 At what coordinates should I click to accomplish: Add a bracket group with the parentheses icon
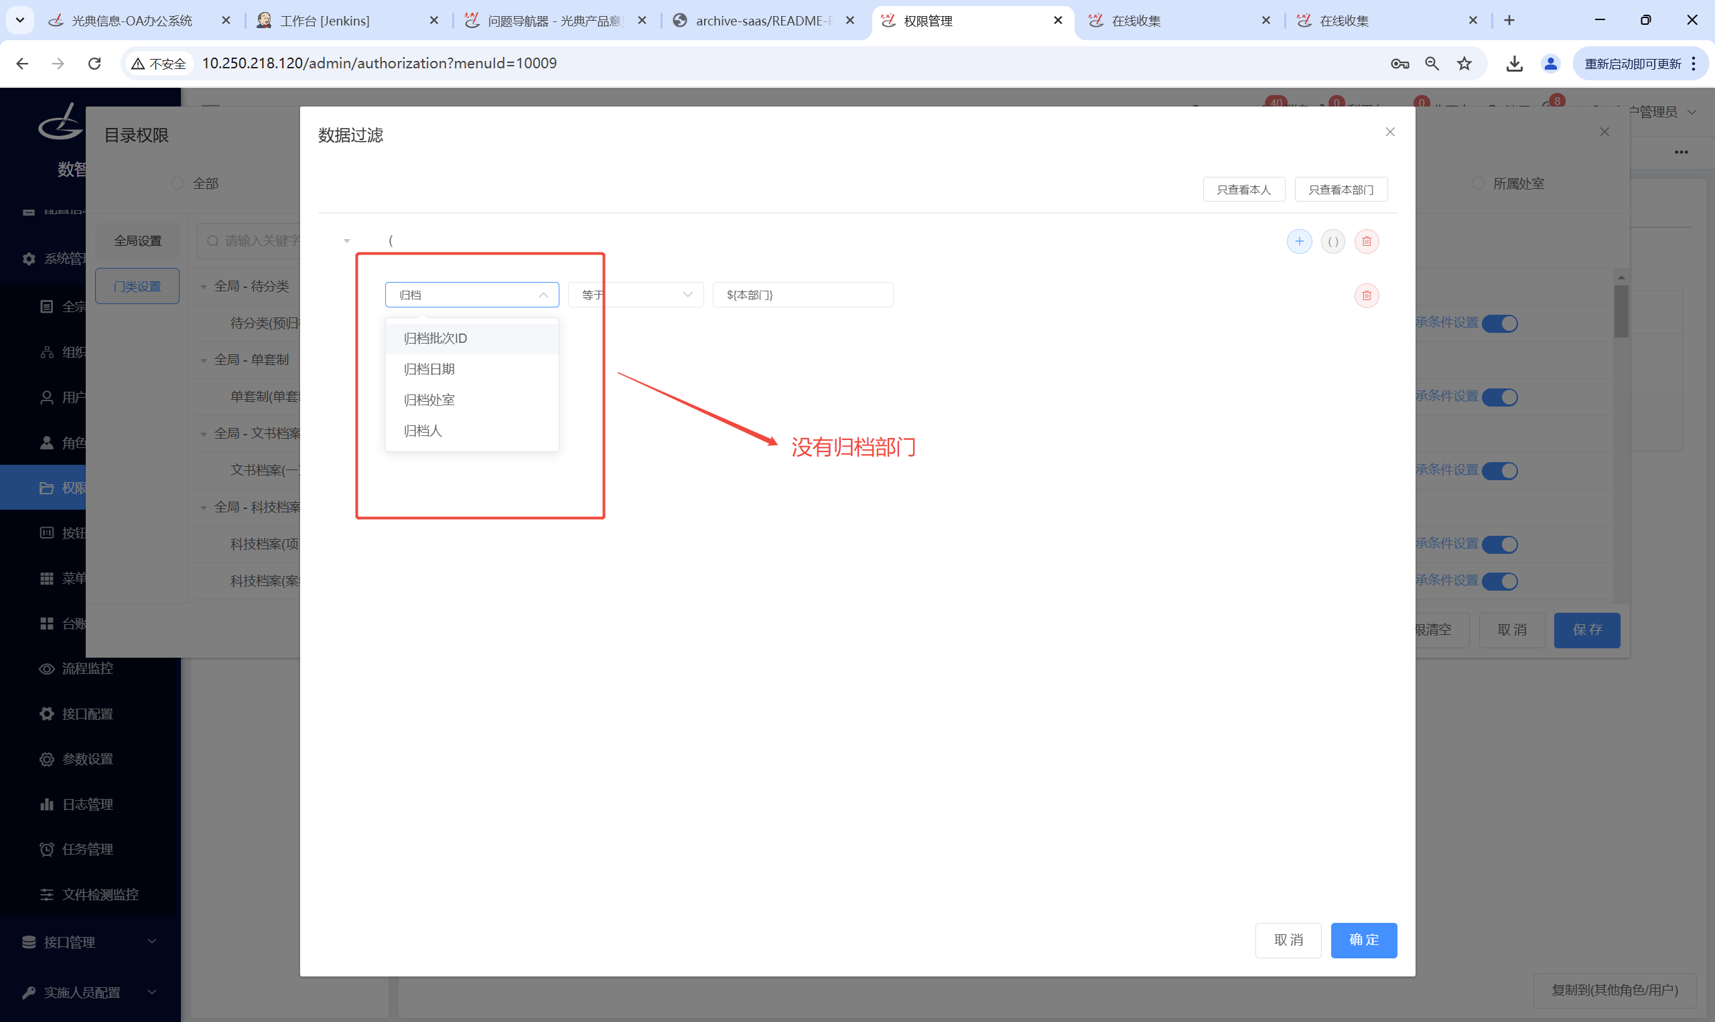[x=1332, y=242]
